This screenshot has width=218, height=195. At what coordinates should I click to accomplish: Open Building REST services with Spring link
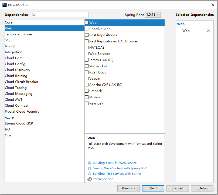pos(117,174)
